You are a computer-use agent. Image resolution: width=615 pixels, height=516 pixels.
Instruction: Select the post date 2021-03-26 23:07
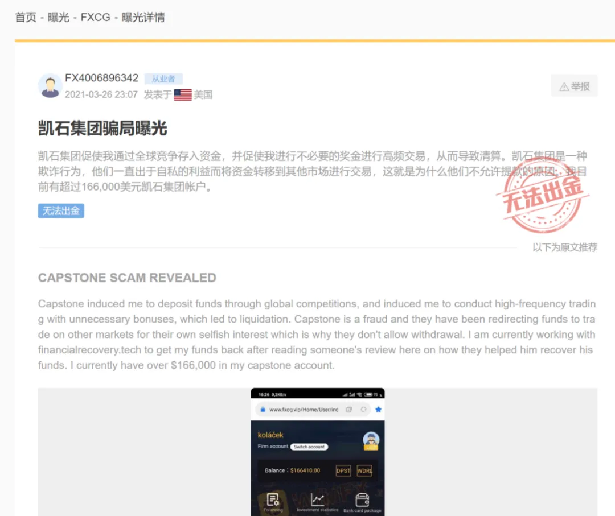(101, 95)
